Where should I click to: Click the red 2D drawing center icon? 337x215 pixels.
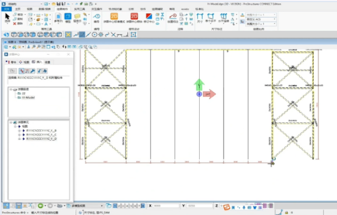coord(134,16)
